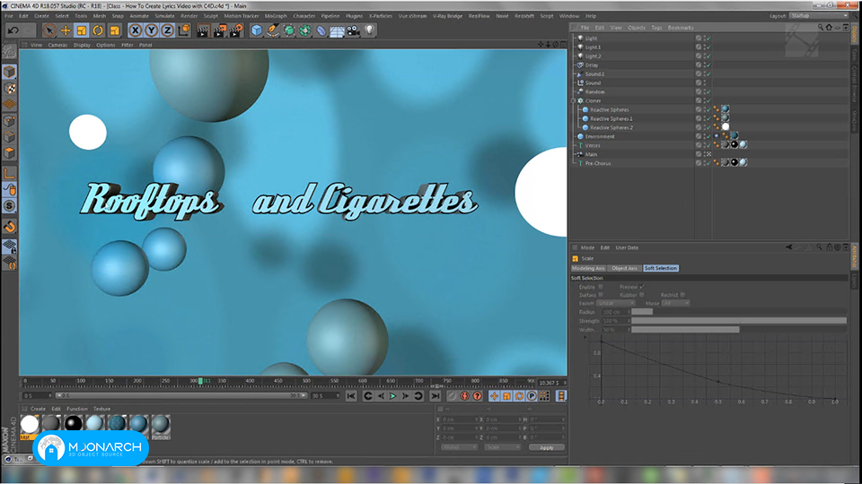Click the Apply button
The width and height of the screenshot is (862, 484).
[547, 447]
